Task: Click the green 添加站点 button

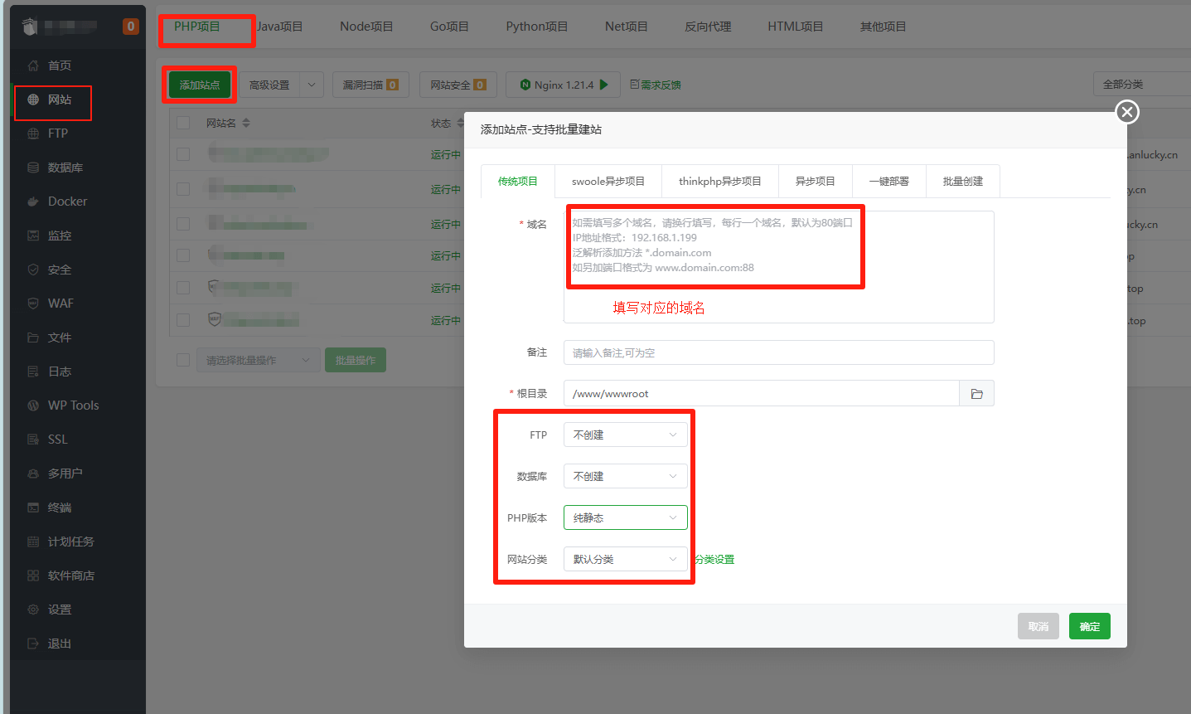Action: tap(200, 85)
